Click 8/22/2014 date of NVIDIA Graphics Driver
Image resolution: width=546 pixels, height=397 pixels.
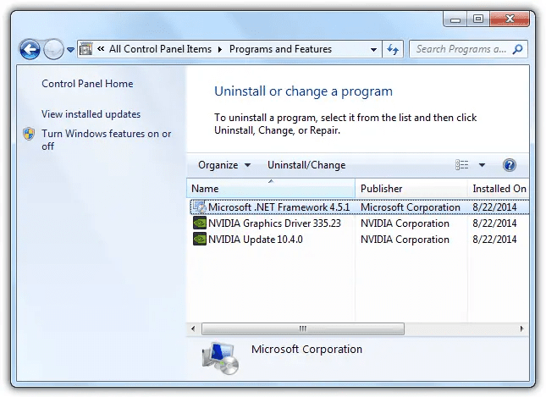494,223
